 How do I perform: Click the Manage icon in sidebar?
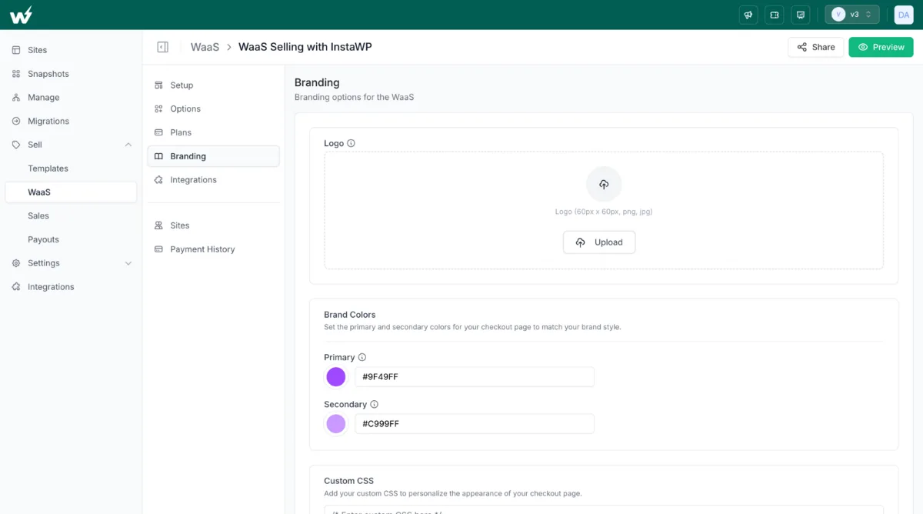(x=16, y=98)
